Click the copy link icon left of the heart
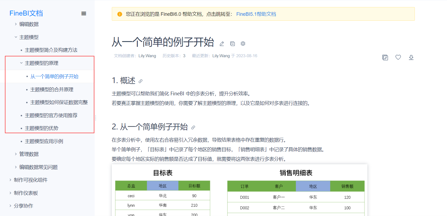The image size is (447, 216). [385, 57]
